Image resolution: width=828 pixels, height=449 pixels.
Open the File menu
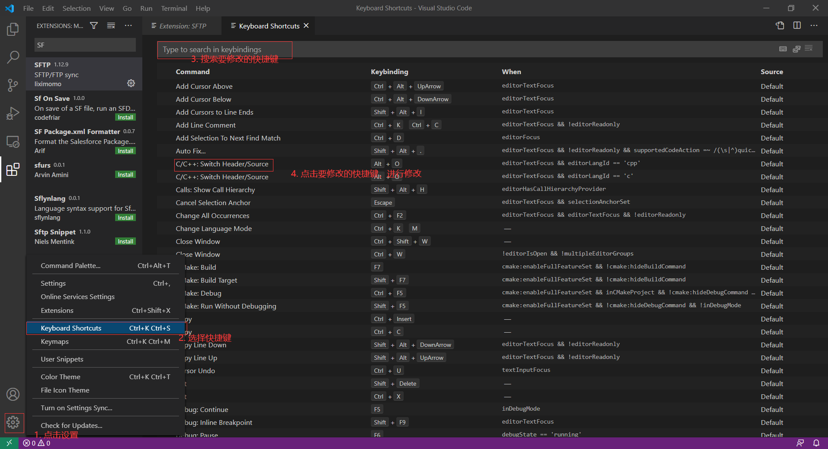28,8
